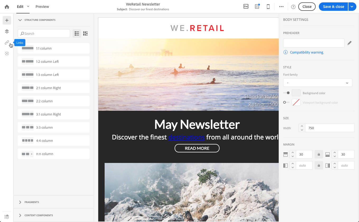This screenshot has height=222, width=359.
Task: Open the sparkle grid icon in the sidebar
Action: pos(7,54)
